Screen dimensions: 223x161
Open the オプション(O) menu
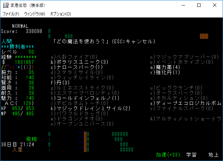click(x=60, y=14)
